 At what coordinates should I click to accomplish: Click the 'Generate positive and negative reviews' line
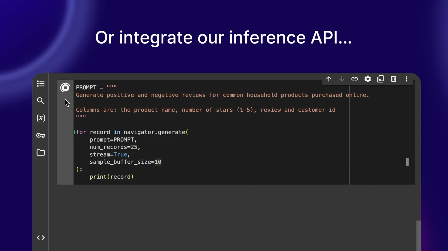(223, 95)
